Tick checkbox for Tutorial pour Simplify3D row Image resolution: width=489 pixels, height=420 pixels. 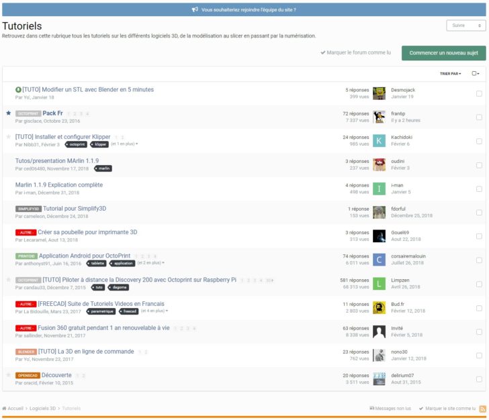click(479, 213)
